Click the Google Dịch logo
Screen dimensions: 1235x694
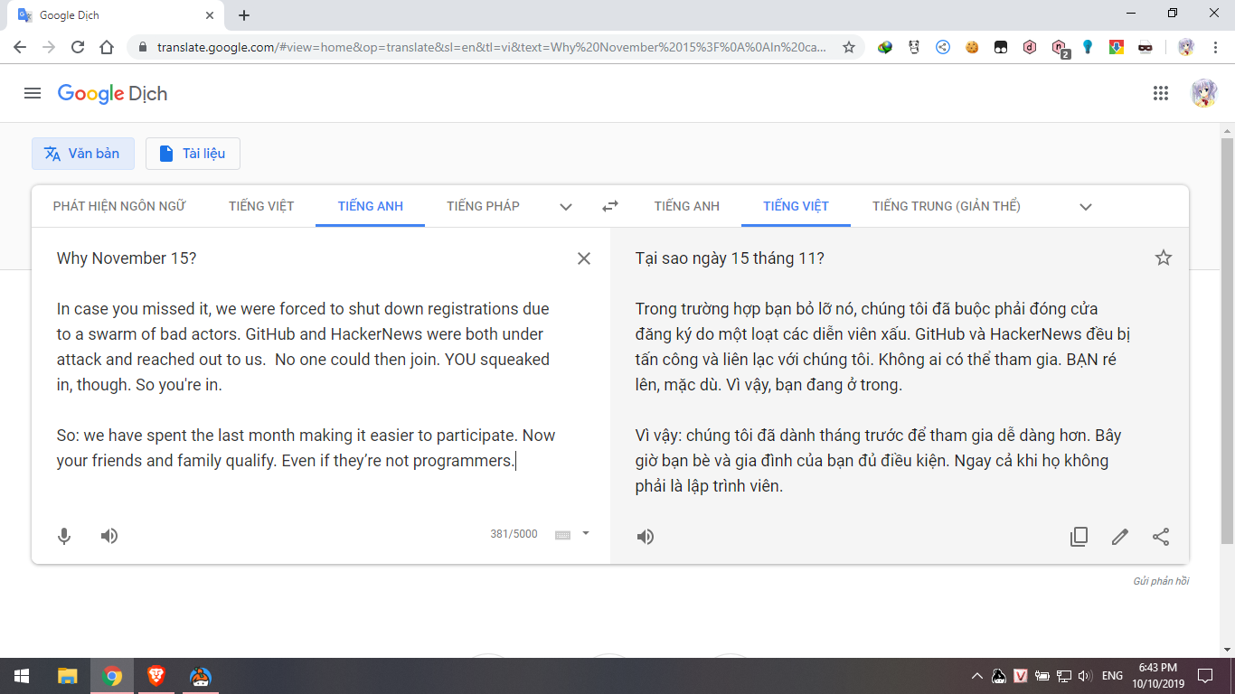pyautogui.click(x=112, y=93)
